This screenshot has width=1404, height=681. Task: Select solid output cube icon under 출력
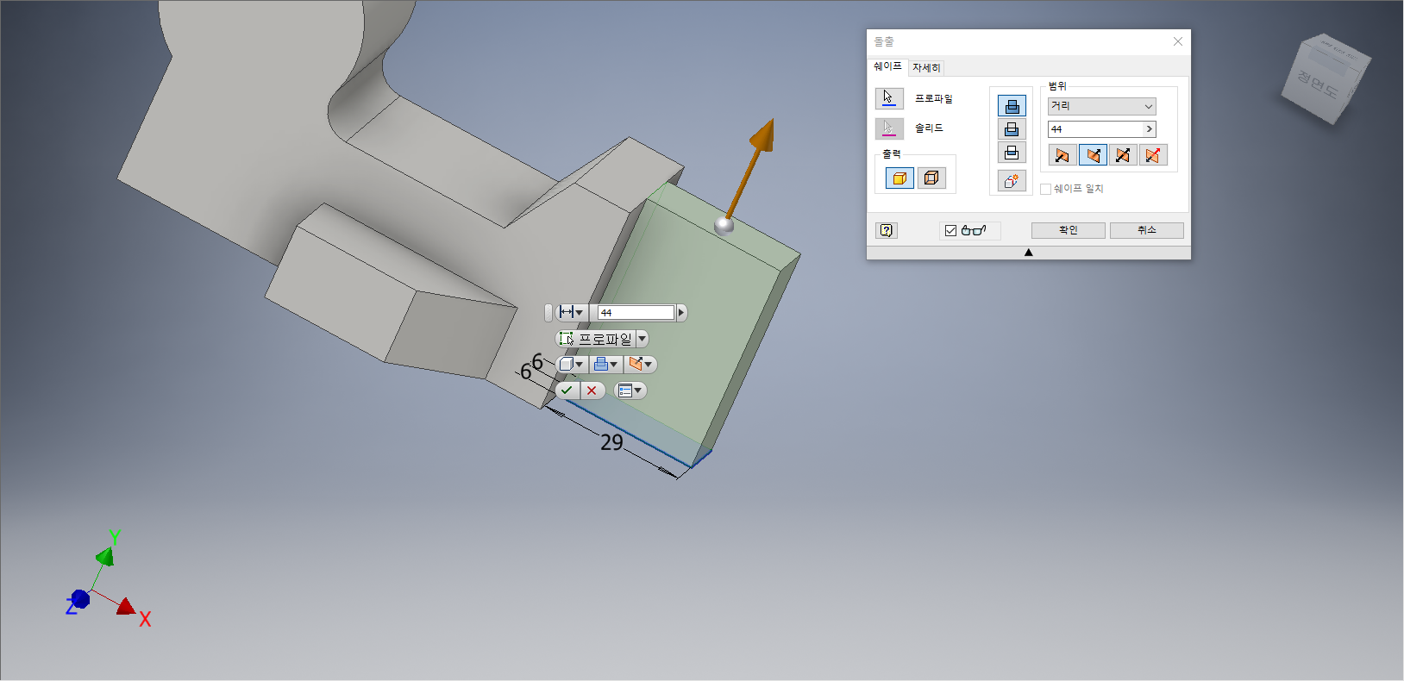pos(899,178)
